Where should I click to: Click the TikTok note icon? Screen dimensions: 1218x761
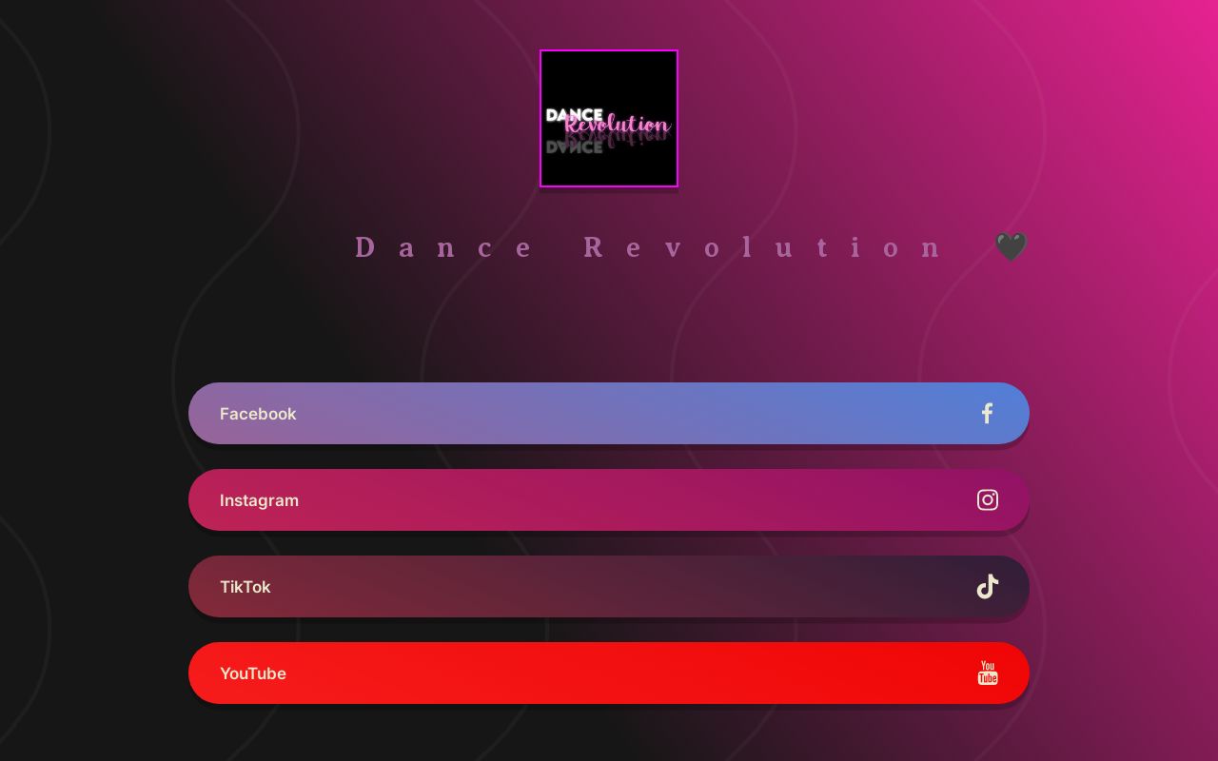(x=988, y=586)
